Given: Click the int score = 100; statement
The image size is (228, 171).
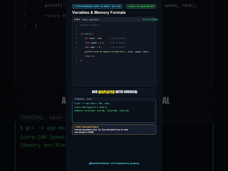Looking at the screenshot, I should click(x=93, y=38).
